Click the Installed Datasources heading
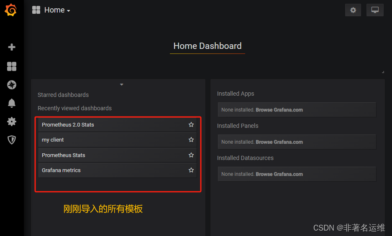Screen dimensions: 392x236 245,158
